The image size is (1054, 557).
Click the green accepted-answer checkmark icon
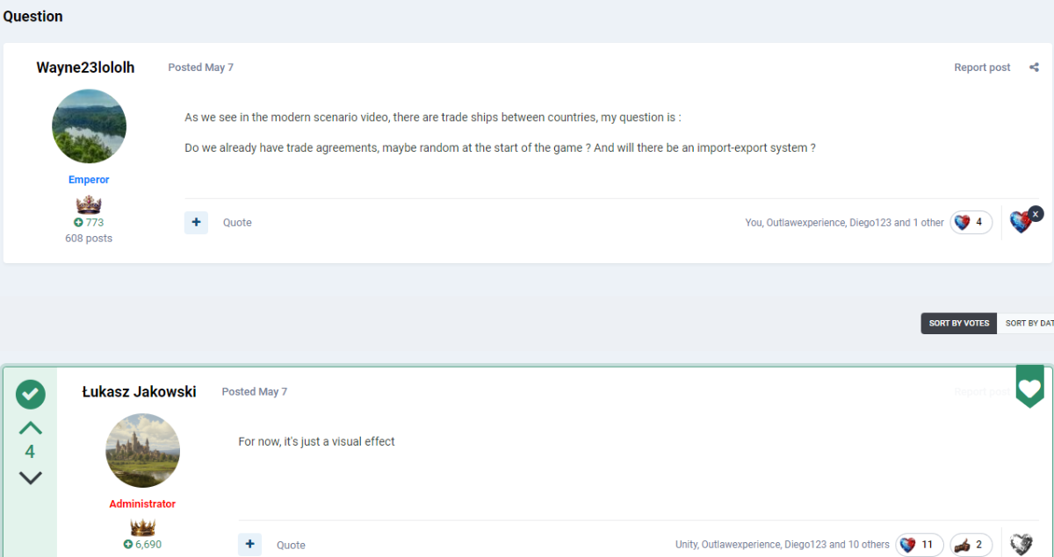point(30,394)
